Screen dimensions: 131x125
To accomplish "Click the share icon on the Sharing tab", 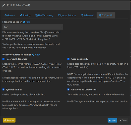I will (21, 15).
